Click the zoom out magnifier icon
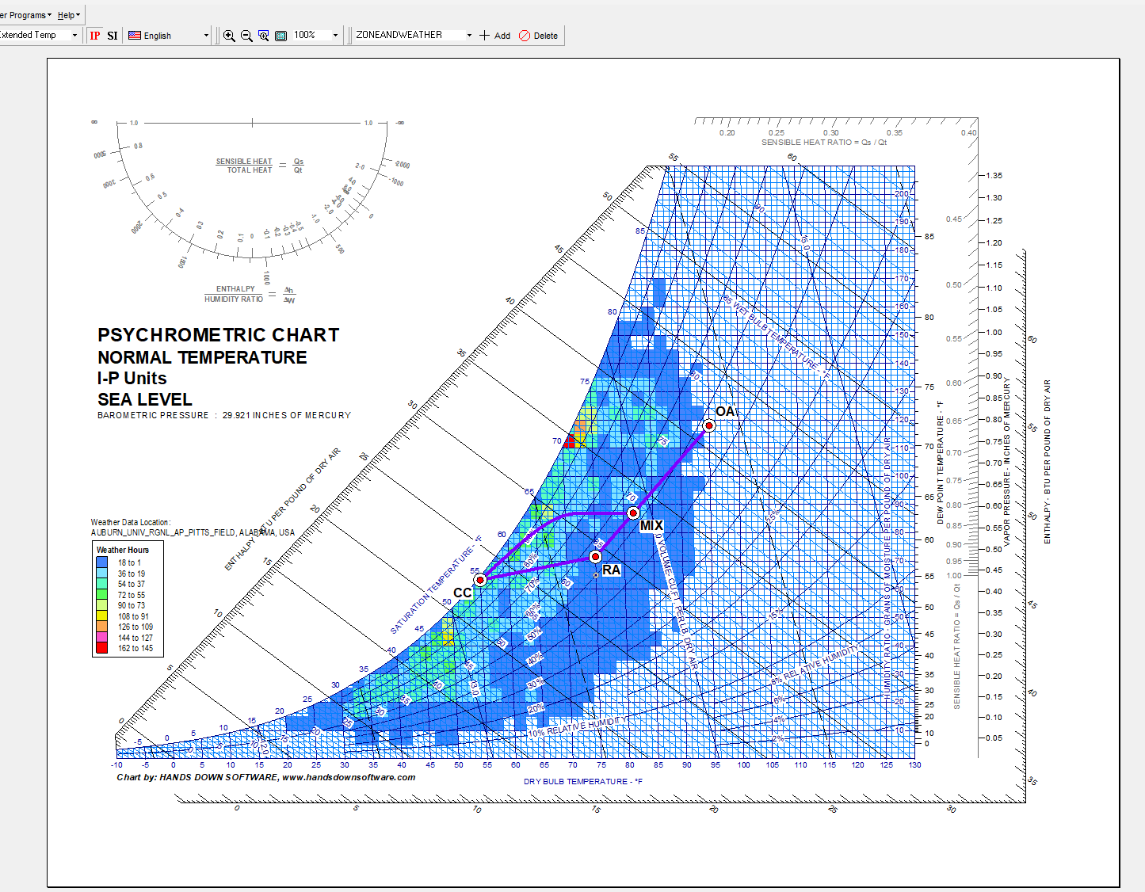The height and width of the screenshot is (892, 1145). [246, 36]
